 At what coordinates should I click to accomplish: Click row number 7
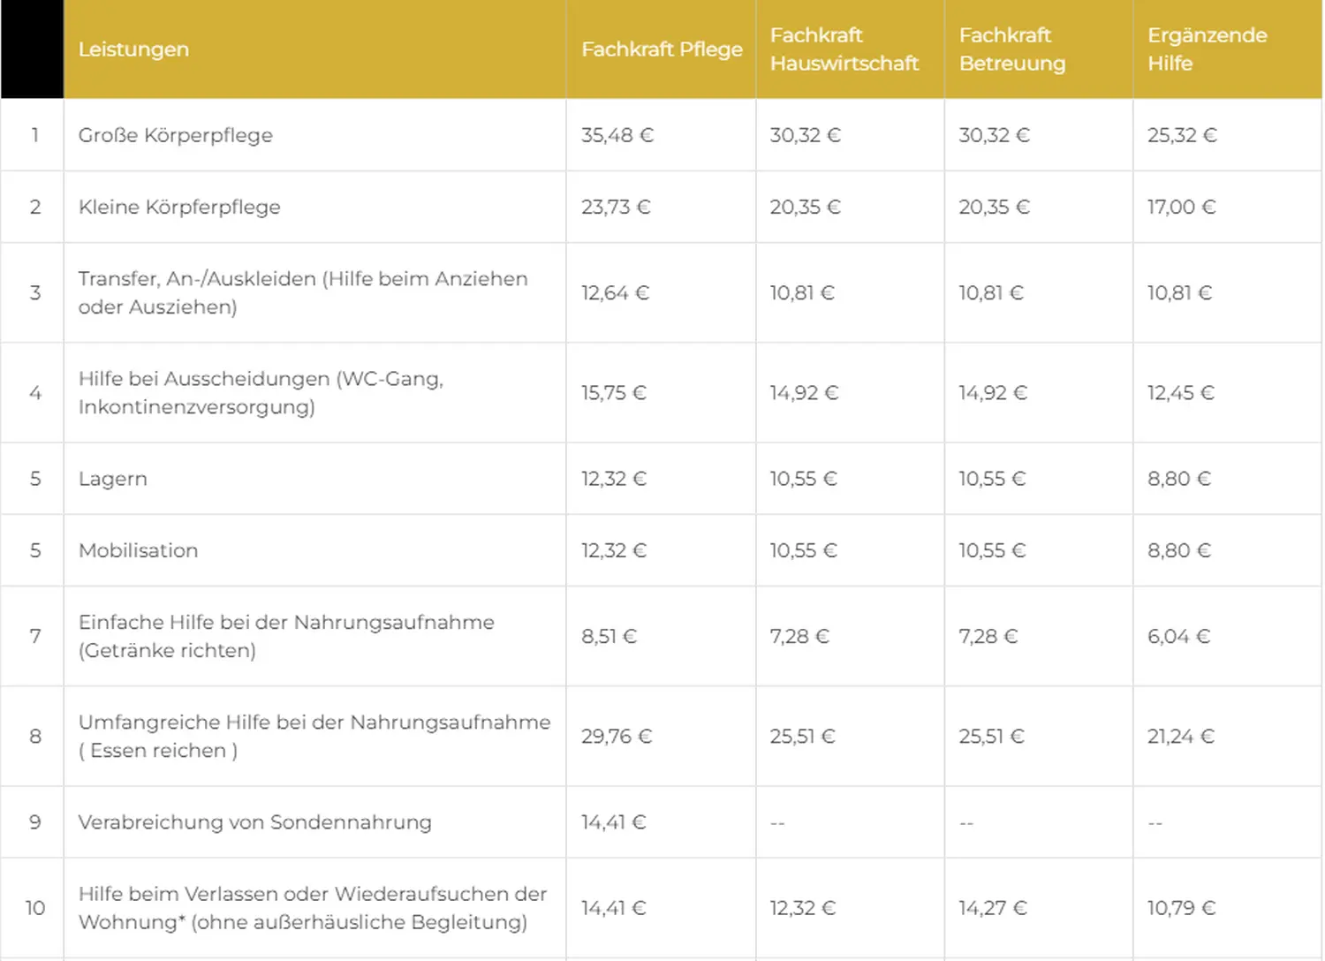(34, 636)
